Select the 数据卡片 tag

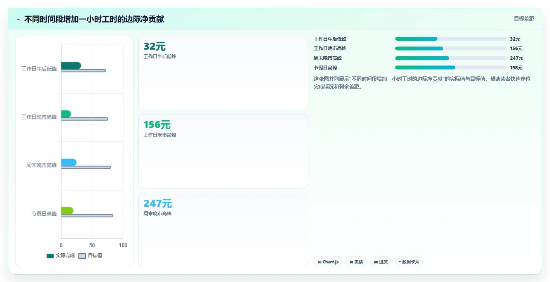tap(409, 262)
